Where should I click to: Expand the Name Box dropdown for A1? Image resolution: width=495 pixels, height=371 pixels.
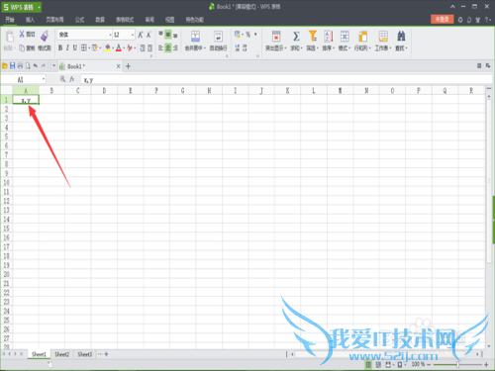point(44,79)
